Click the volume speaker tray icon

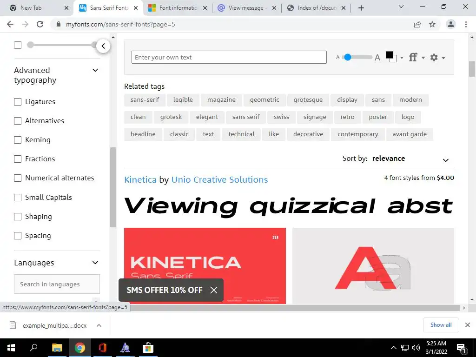coord(416,348)
